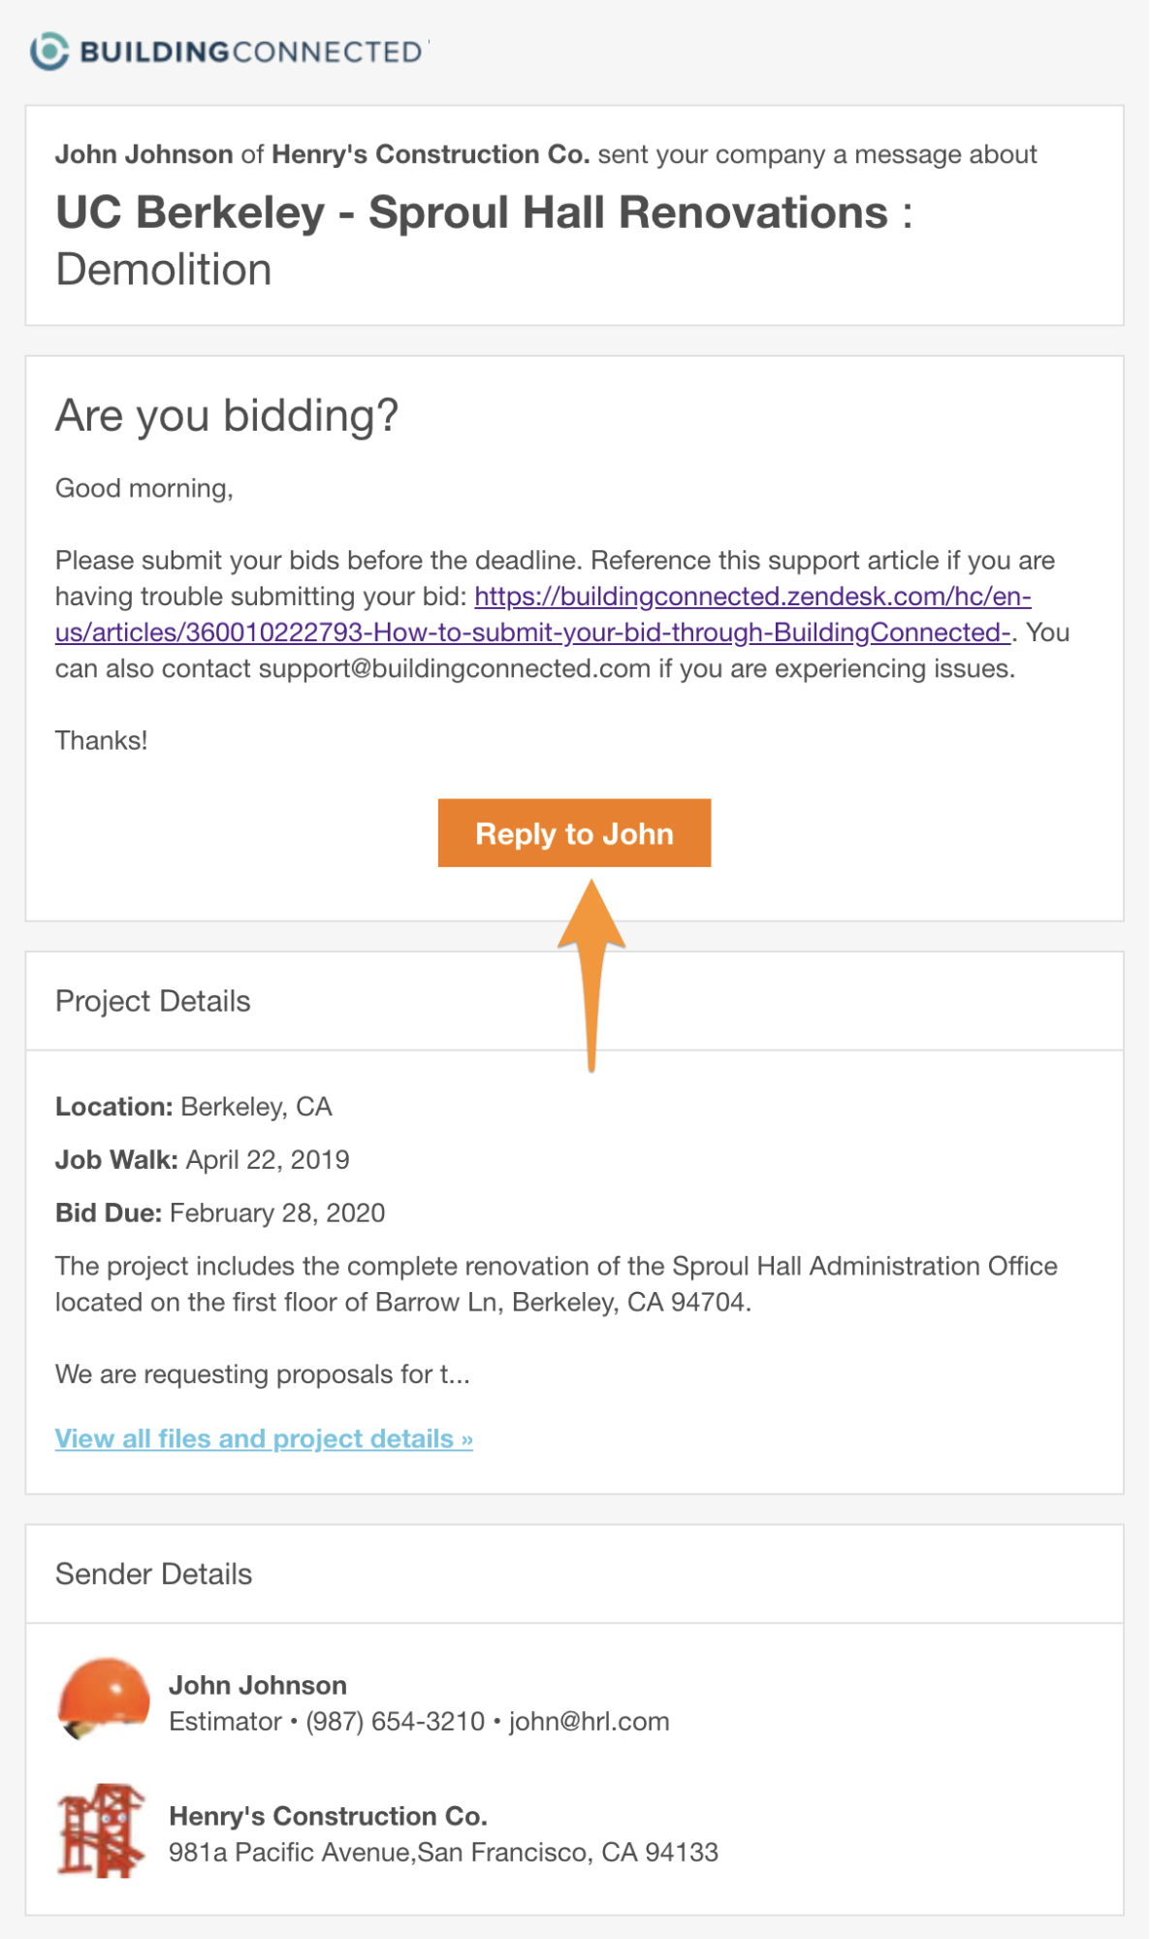Click the Are you bidding? heading
The width and height of the screenshot is (1150, 1939).
(226, 415)
